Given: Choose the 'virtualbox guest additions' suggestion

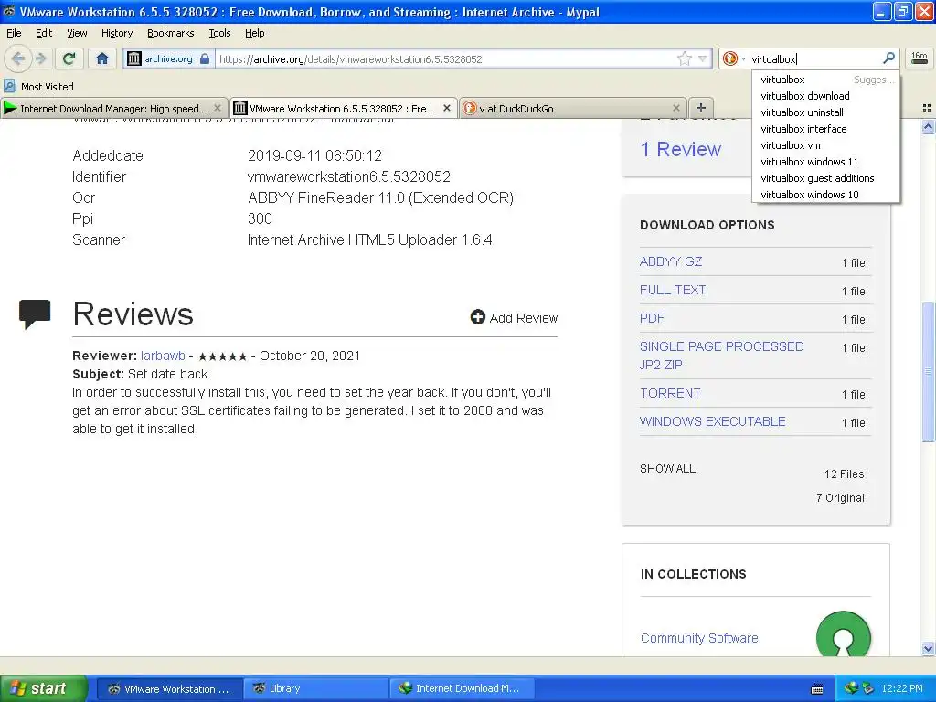Looking at the screenshot, I should [826, 178].
